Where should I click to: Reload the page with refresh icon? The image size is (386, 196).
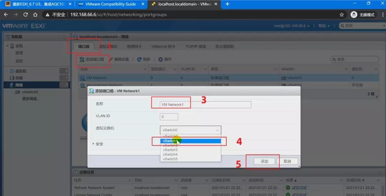[26, 15]
